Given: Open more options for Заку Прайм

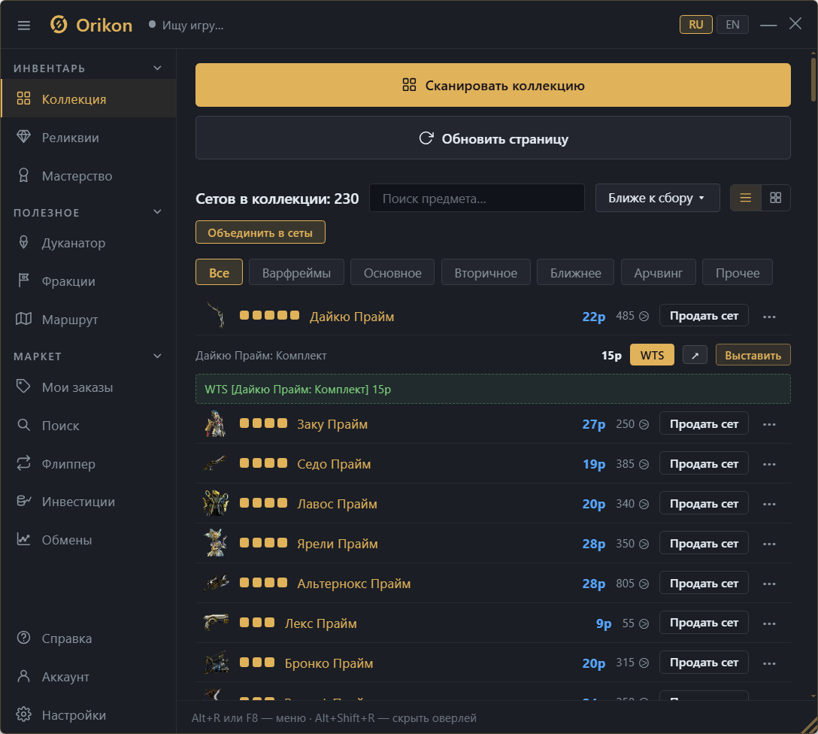Looking at the screenshot, I should tap(769, 424).
